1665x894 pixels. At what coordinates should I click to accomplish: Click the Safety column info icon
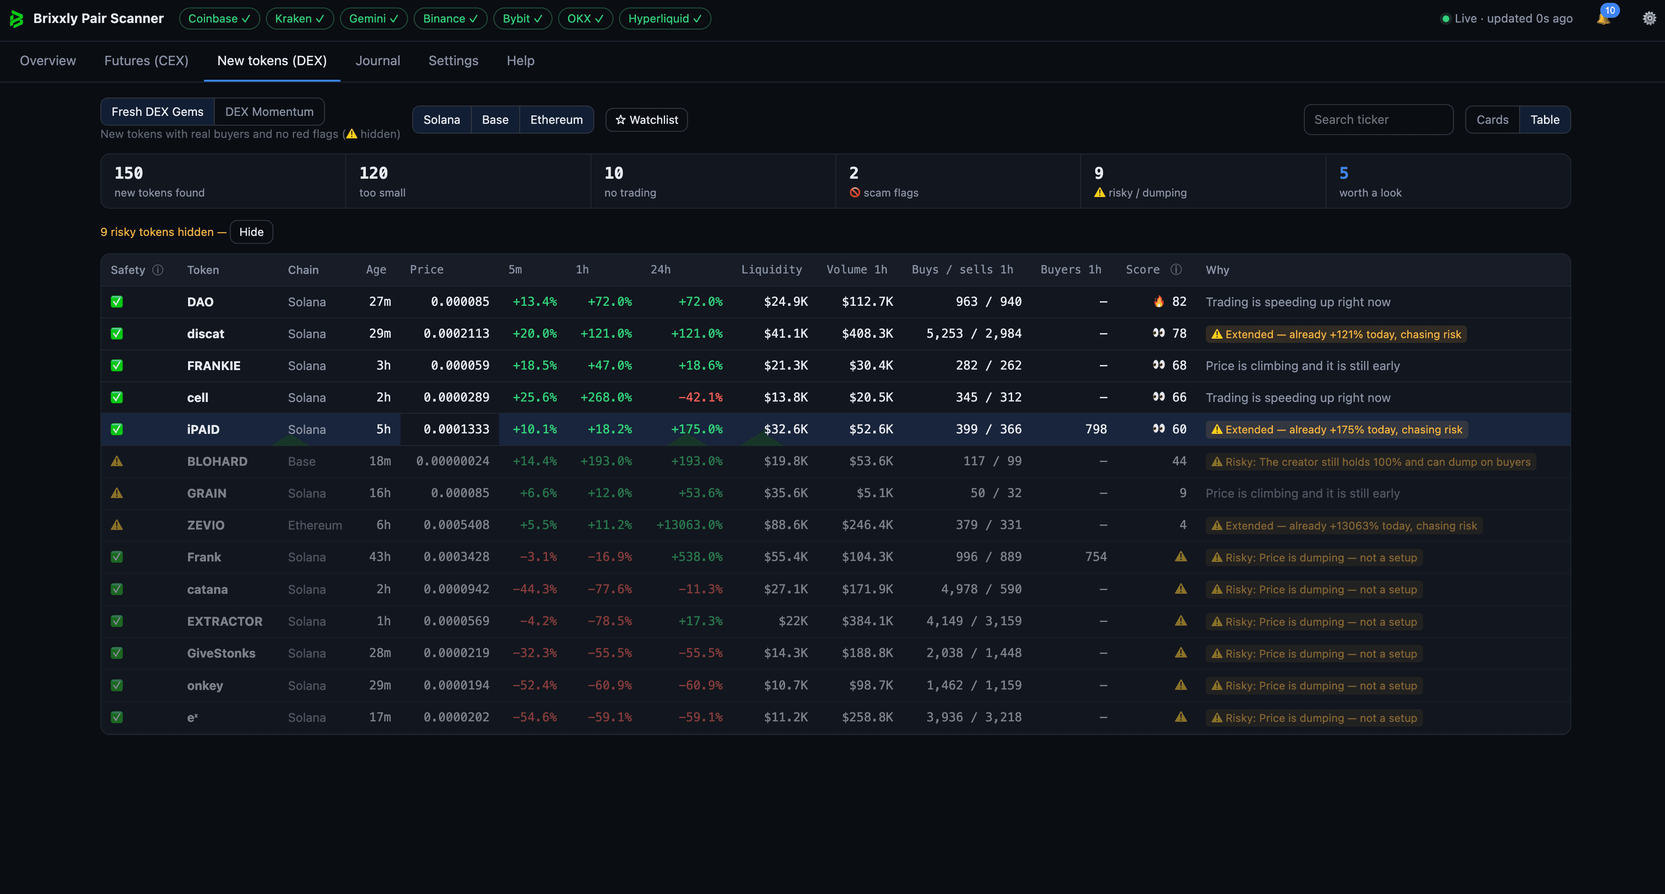[x=158, y=270]
